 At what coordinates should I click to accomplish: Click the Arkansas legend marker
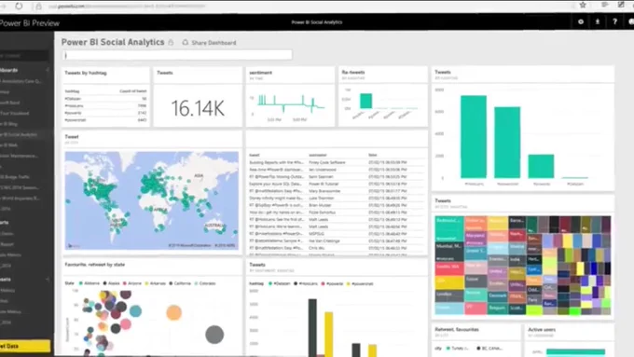pyautogui.click(x=146, y=283)
